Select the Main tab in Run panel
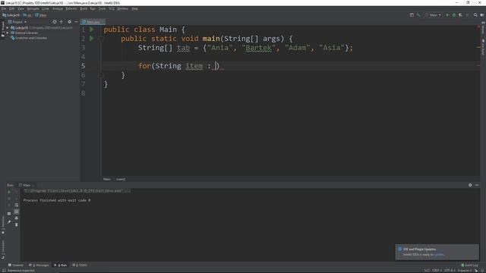 point(26,185)
